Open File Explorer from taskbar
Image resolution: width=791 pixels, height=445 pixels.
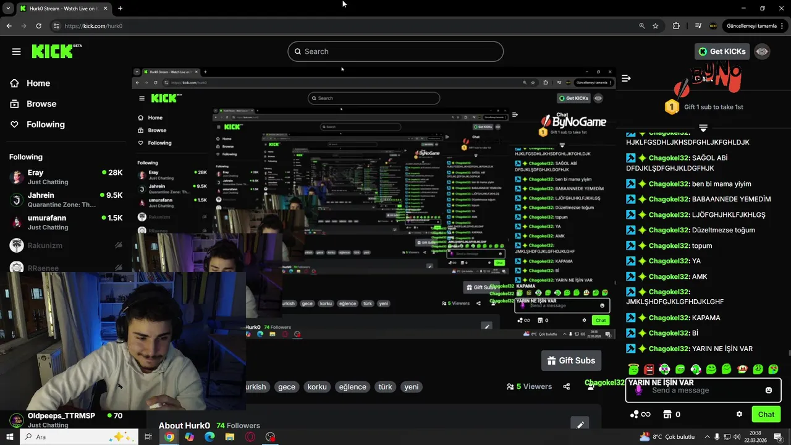(x=230, y=437)
